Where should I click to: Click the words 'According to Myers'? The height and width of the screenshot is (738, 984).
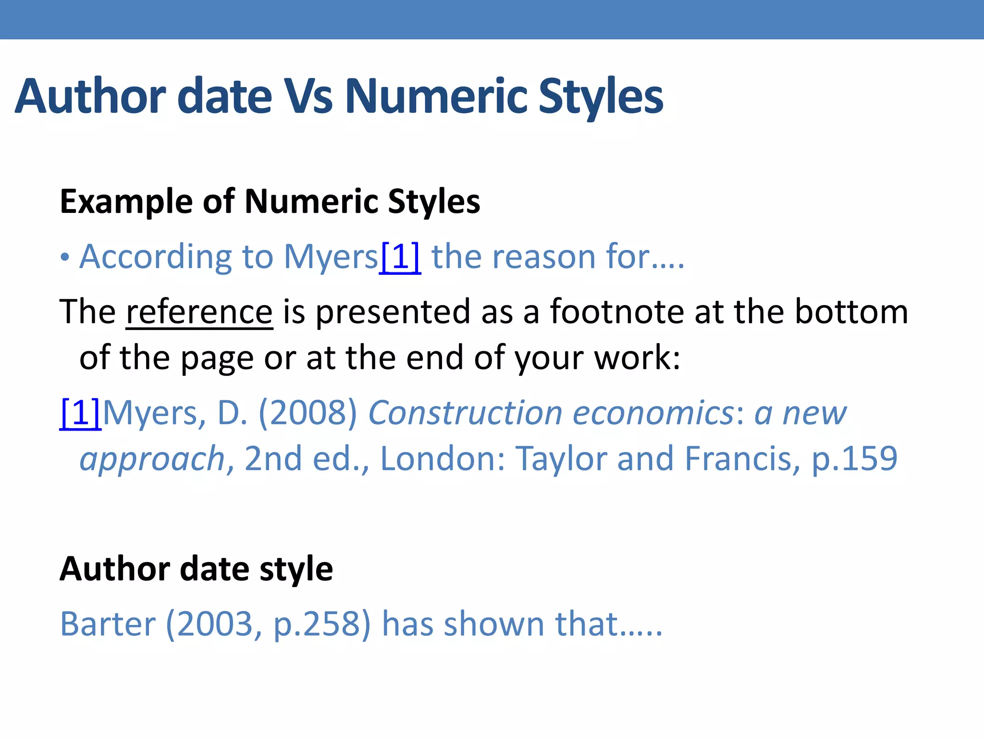(x=229, y=258)
